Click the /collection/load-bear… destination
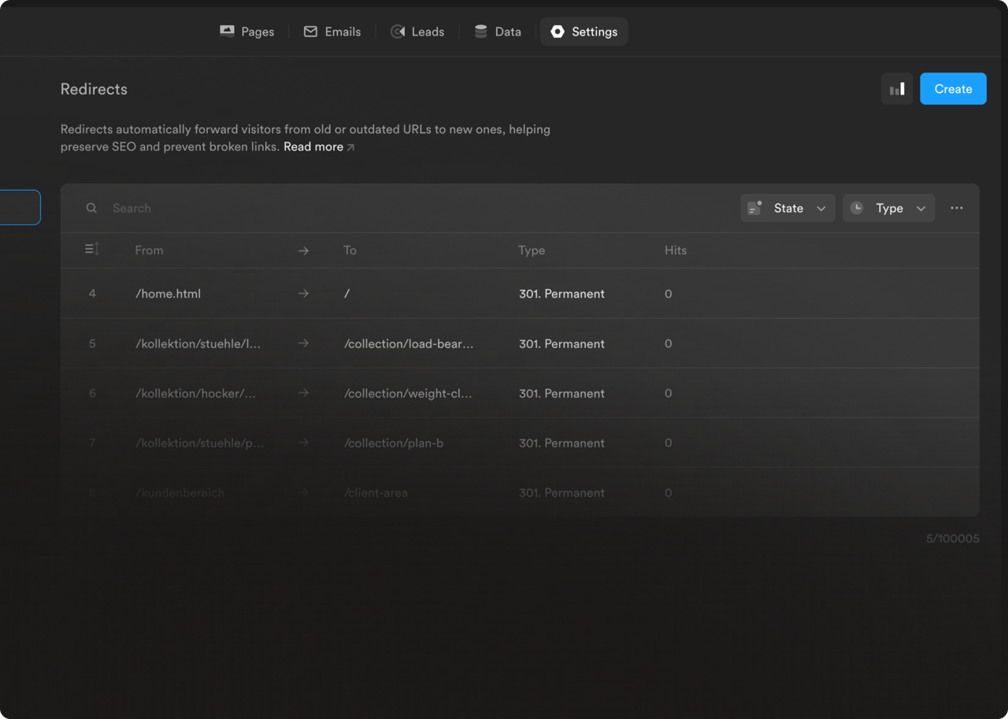 pos(409,343)
